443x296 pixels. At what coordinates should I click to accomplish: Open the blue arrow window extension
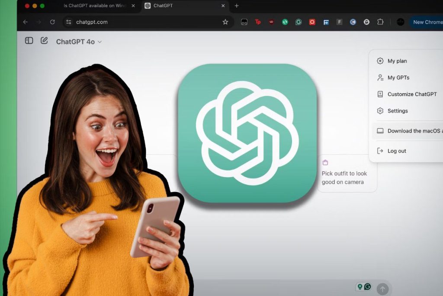[326, 22]
